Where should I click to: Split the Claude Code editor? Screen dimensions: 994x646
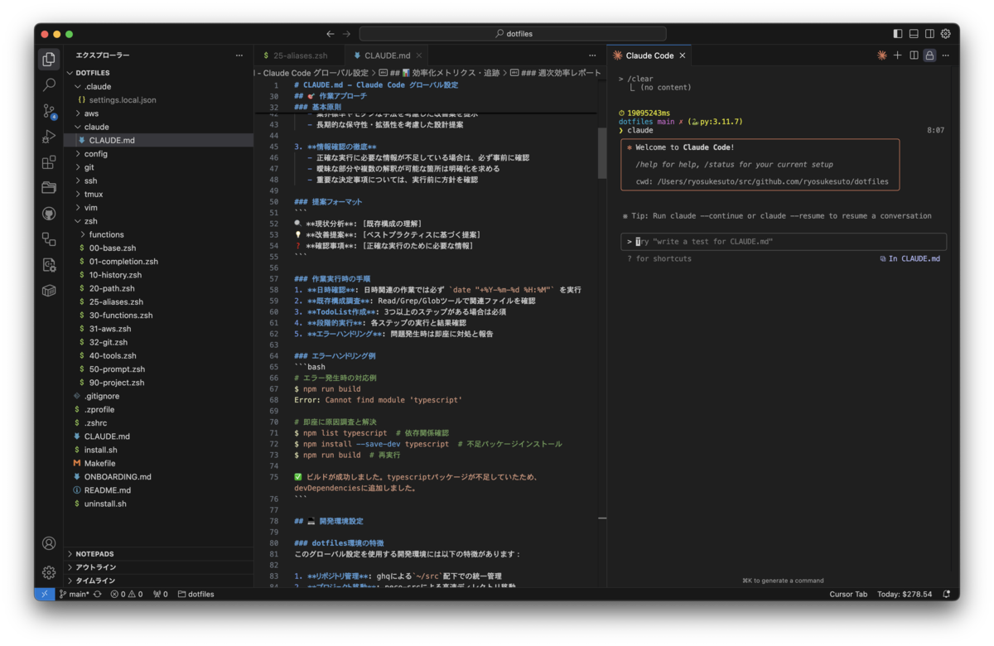point(914,55)
